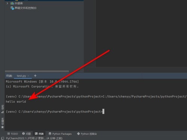Click the PyCharm 2022.1.3 update notification
The image size is (187, 140).
(34, 138)
